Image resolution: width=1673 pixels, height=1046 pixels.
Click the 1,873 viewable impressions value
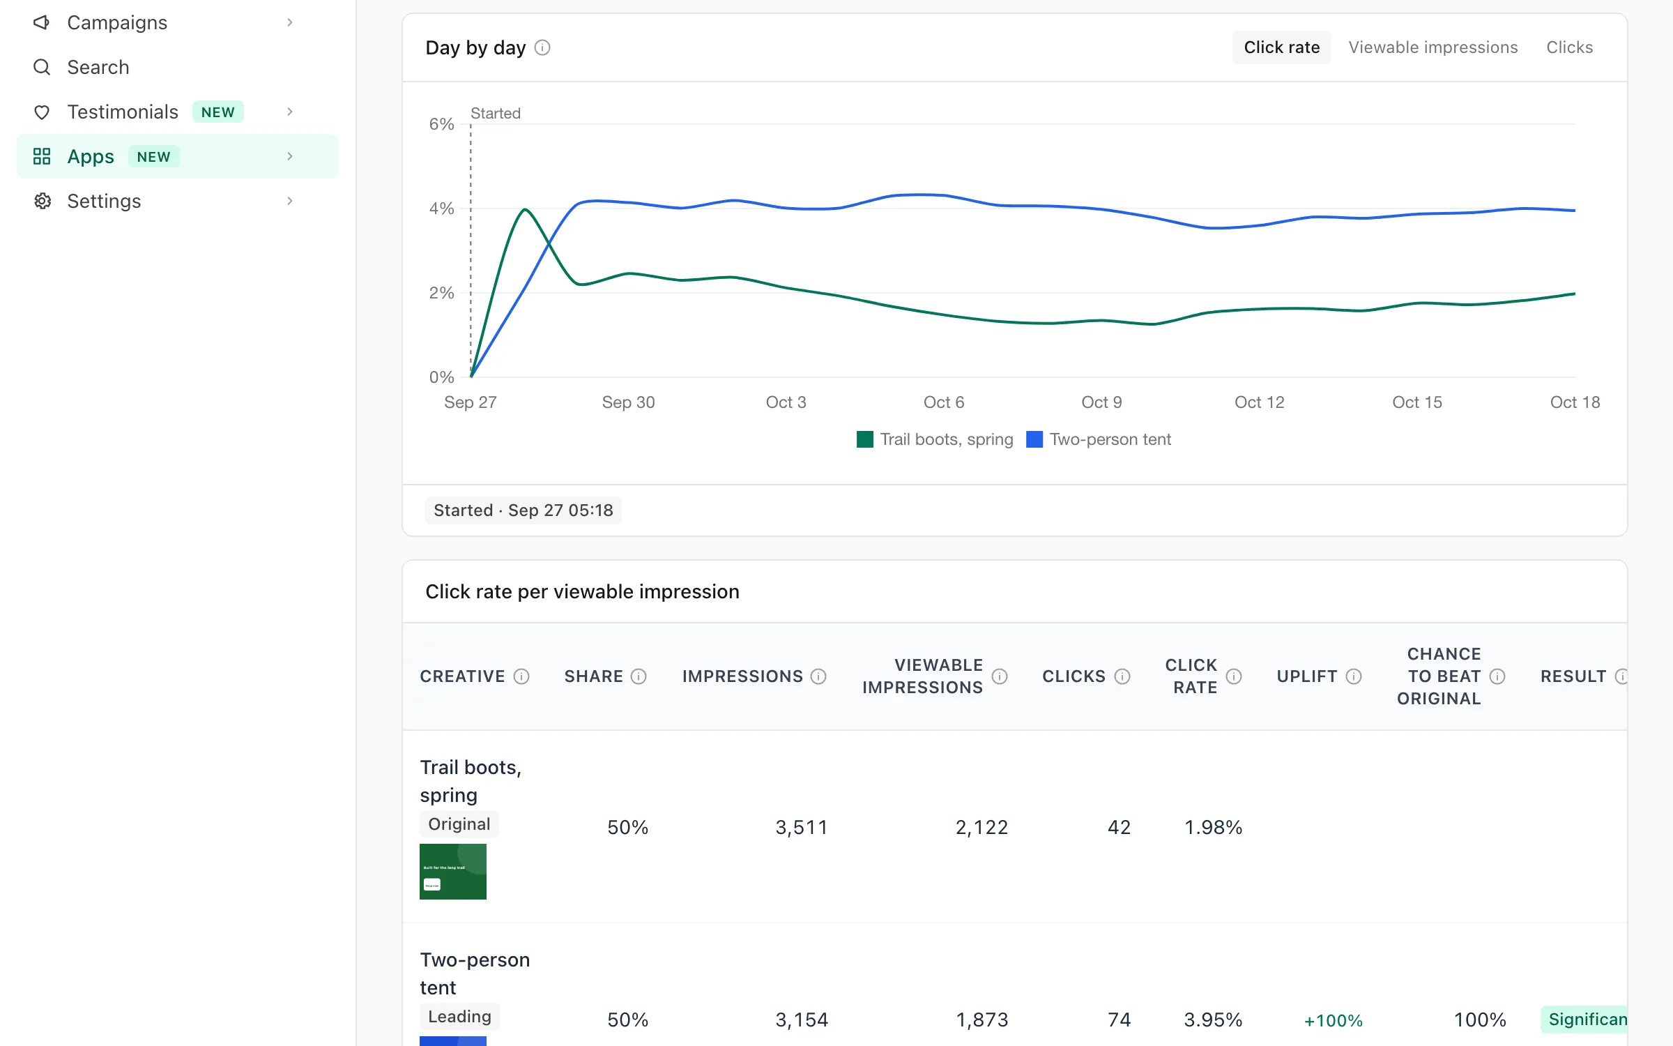(x=981, y=1020)
